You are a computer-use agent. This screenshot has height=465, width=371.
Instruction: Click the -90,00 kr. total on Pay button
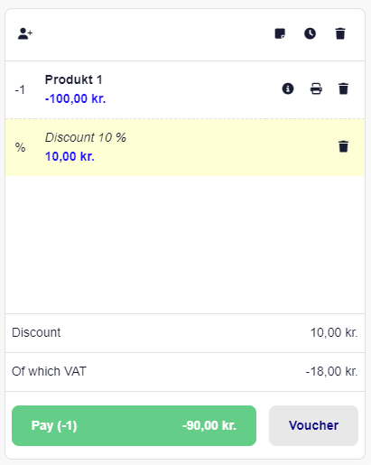(x=209, y=425)
